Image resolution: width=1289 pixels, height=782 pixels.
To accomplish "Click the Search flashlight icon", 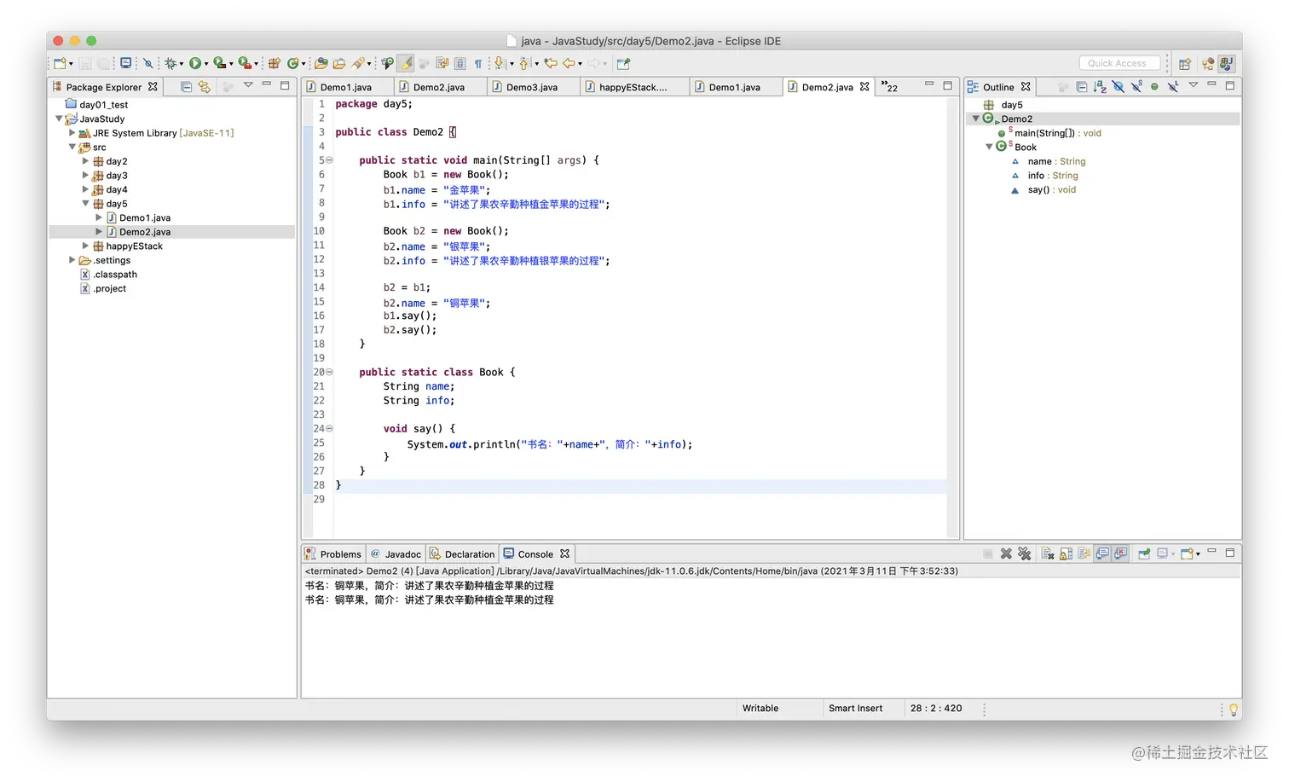I will click(358, 63).
